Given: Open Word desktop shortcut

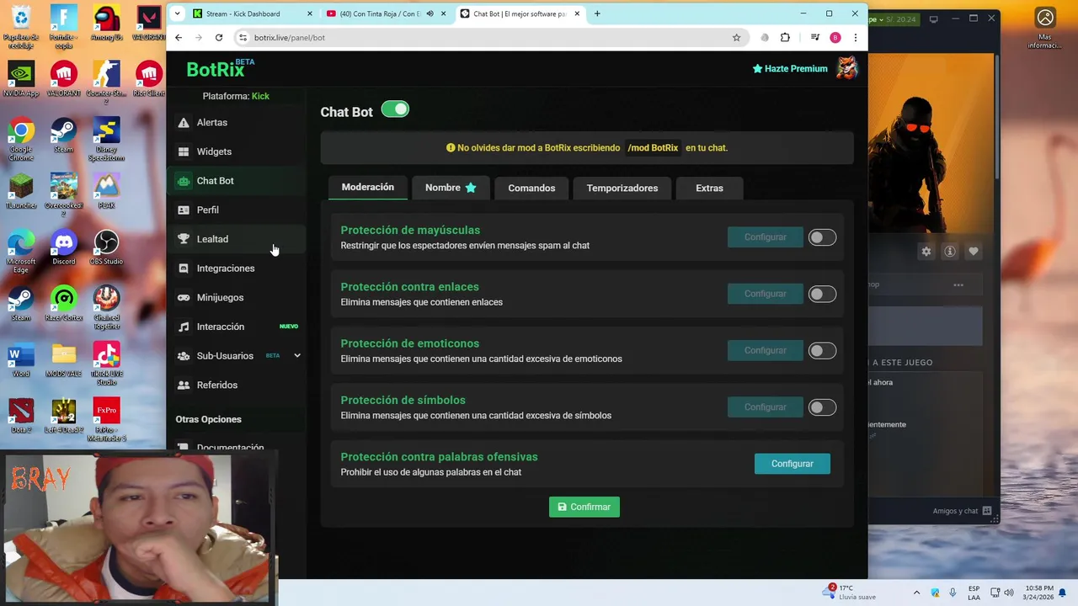Looking at the screenshot, I should point(21,360).
